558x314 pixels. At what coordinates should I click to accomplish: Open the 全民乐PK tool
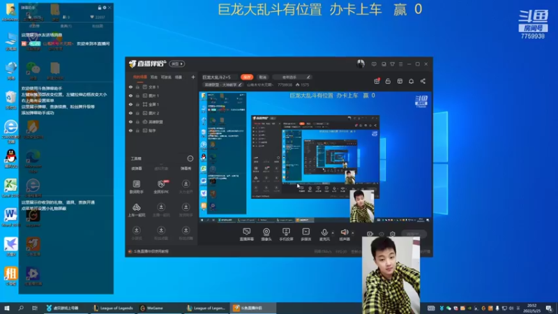point(161,186)
